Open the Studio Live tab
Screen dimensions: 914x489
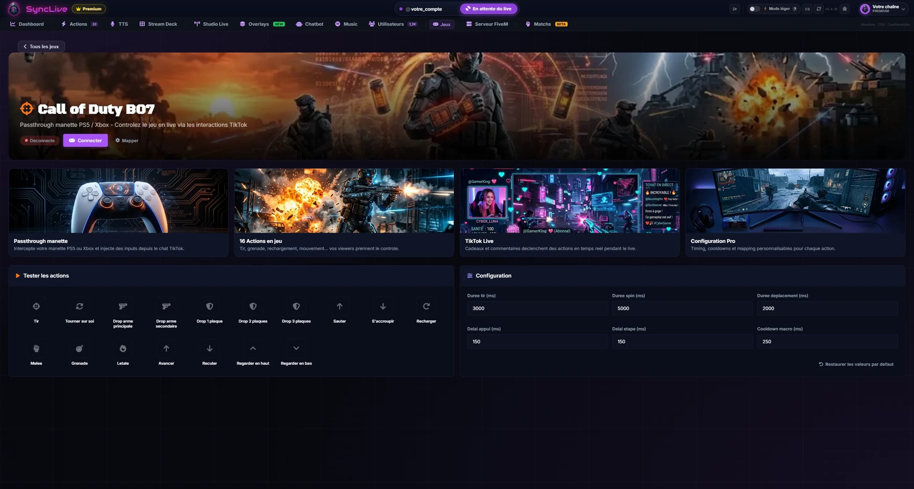[x=211, y=24]
